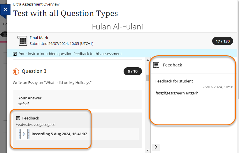Collapse the feedback side panel with chevron
The image size is (239, 153).
(156, 147)
